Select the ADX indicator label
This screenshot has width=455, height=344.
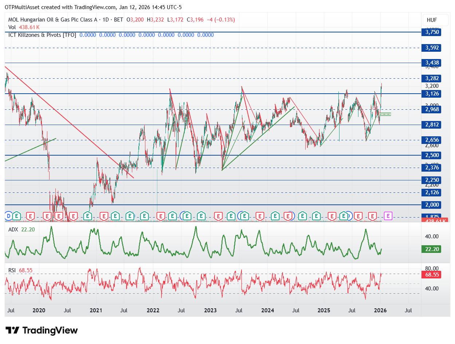(x=13, y=230)
